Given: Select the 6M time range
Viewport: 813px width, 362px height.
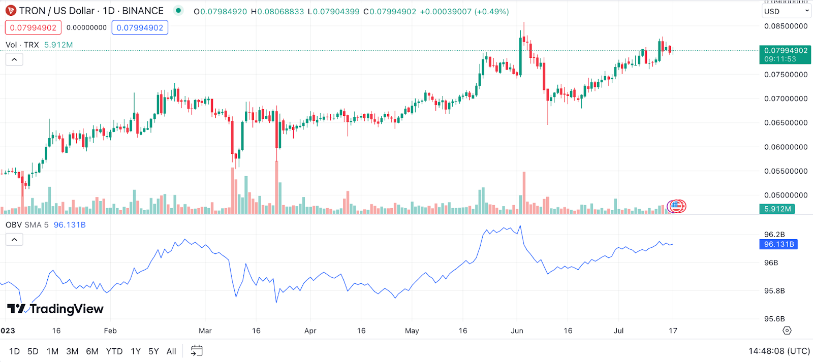Looking at the screenshot, I should 92,351.
